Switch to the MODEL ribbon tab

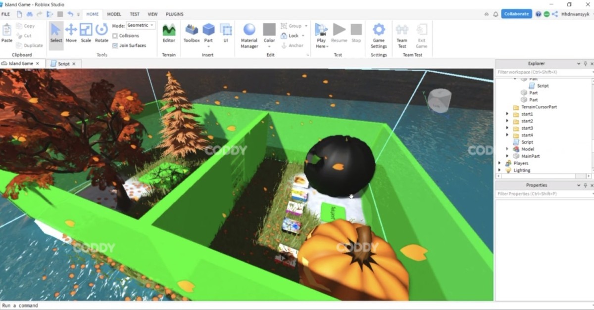[114, 14]
